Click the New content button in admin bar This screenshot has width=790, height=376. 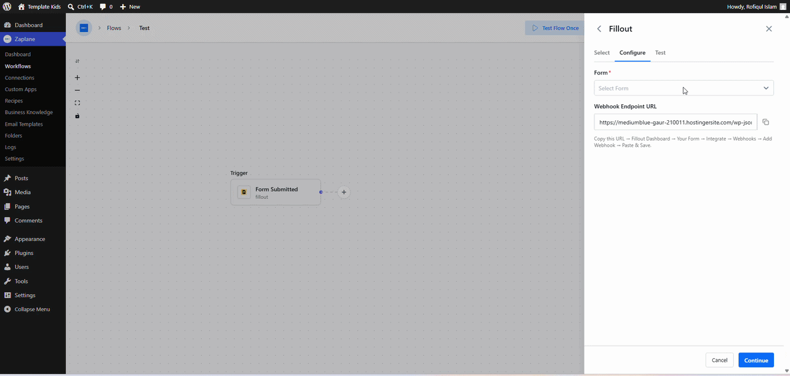click(130, 6)
